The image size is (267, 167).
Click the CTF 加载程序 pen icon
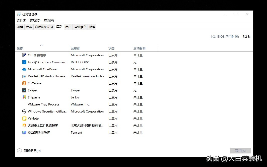pyautogui.click(x=24, y=55)
